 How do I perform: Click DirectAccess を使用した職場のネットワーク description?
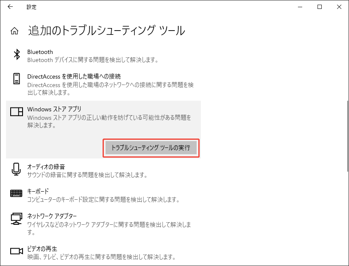coord(110,89)
